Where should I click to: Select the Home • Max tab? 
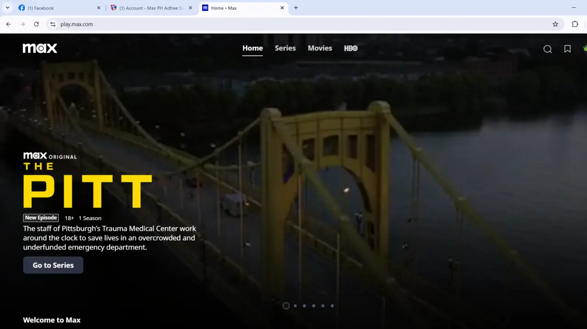(243, 8)
